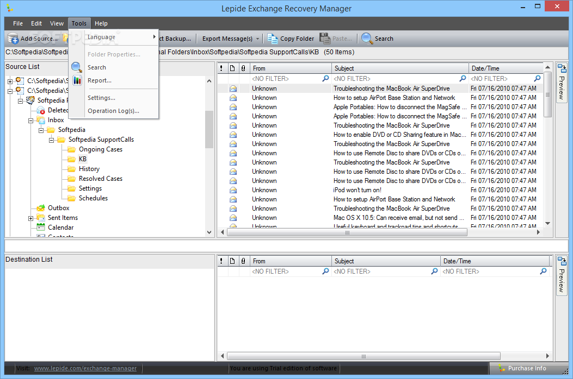Image resolution: width=573 pixels, height=379 pixels.
Task: Click the Export Message(s) button
Action: pos(227,39)
